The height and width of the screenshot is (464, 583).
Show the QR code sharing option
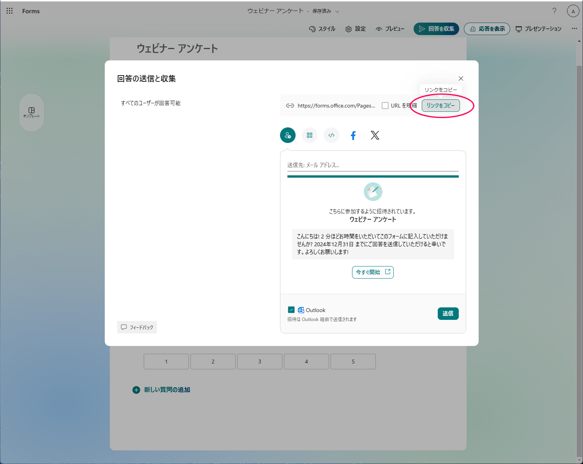[x=309, y=135]
